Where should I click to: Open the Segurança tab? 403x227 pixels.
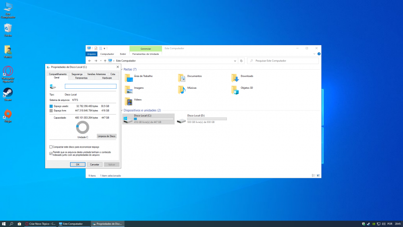(x=77, y=74)
